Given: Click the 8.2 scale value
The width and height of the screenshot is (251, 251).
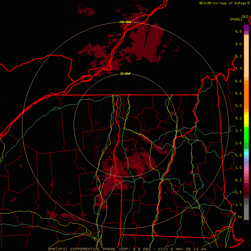Looking at the screenshot, I should (x=238, y=56).
